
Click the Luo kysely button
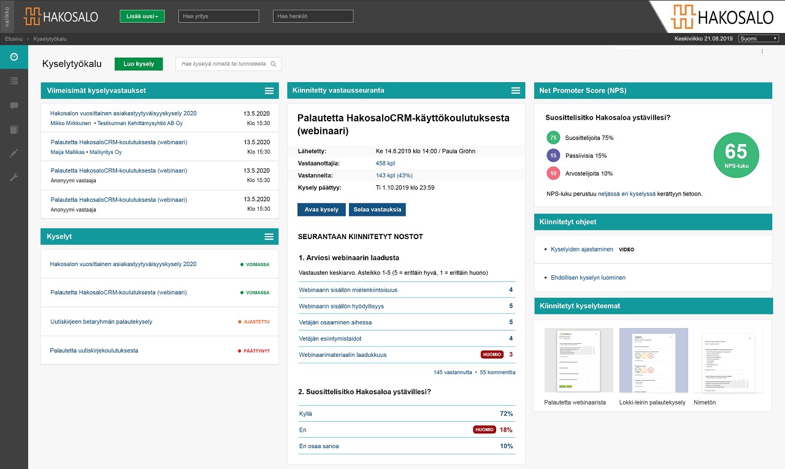[x=139, y=64]
